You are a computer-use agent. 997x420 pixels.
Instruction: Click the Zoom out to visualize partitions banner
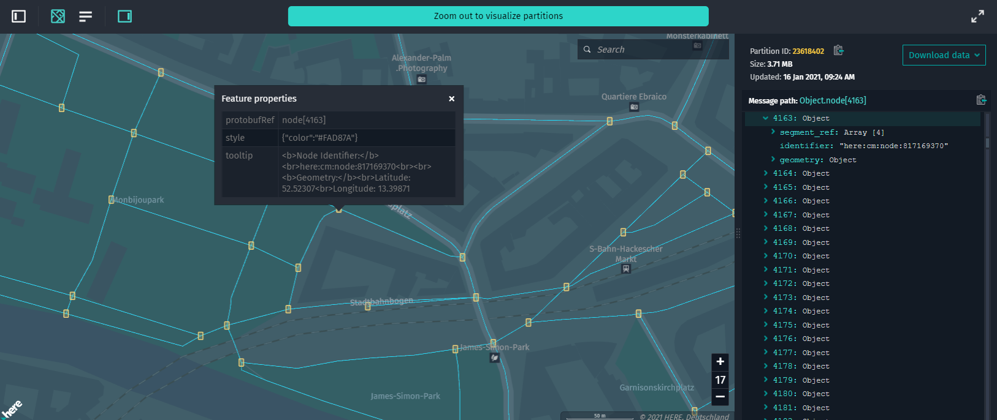pyautogui.click(x=498, y=16)
